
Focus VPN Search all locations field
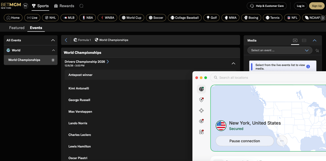tap(268, 78)
